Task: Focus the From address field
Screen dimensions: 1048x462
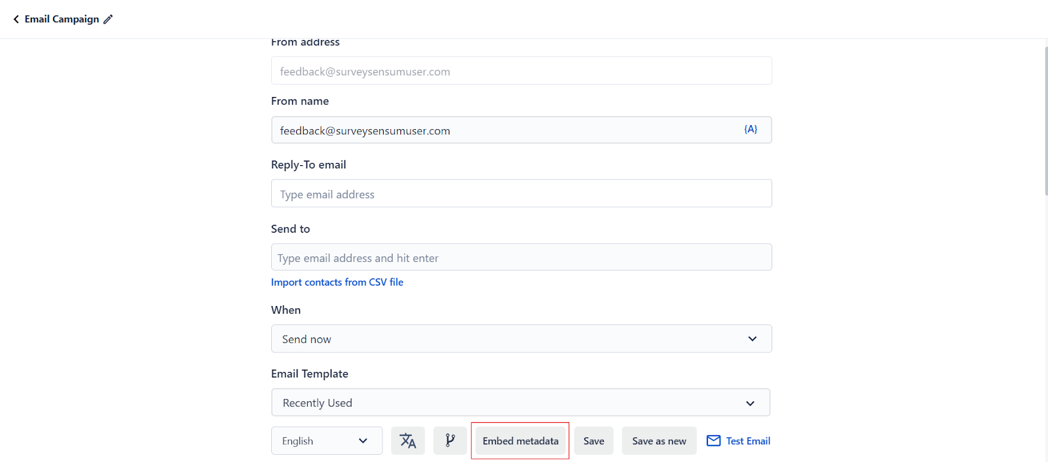Action: pos(521,71)
